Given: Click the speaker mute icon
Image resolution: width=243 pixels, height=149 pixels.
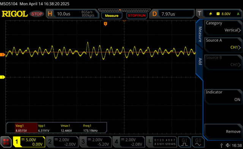Looking at the screenshot, I should point(228,145).
